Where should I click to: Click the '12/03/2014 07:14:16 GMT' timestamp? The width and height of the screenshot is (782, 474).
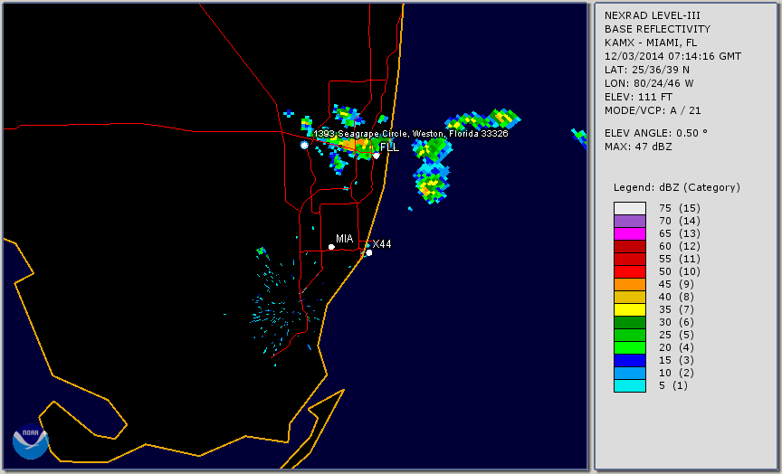coord(672,56)
